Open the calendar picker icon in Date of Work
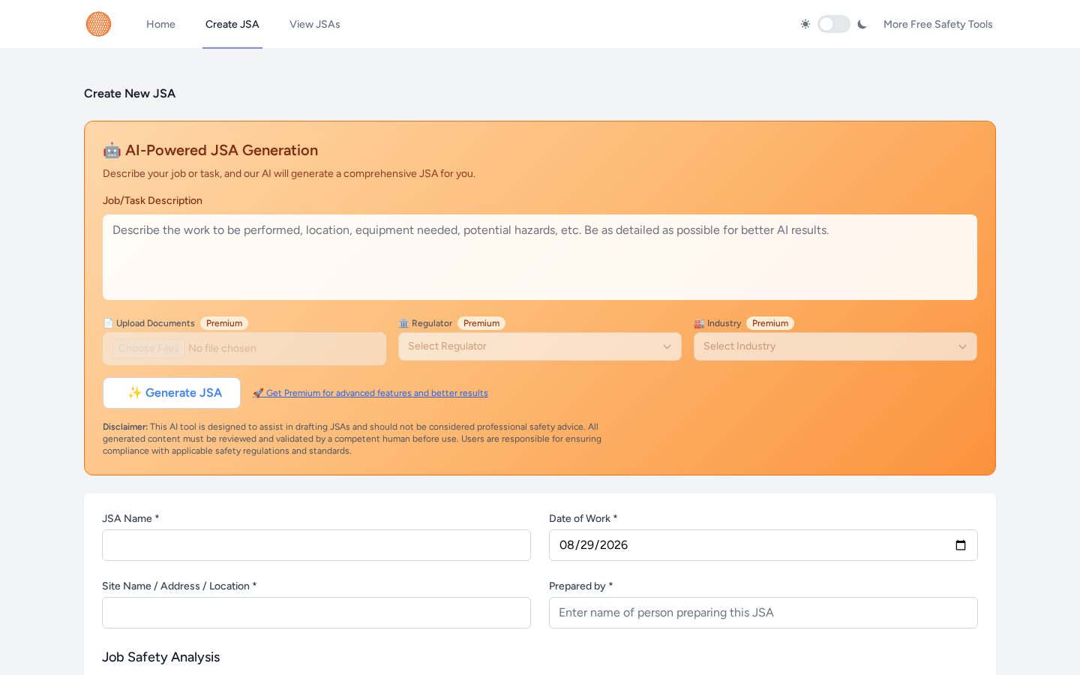 961,545
